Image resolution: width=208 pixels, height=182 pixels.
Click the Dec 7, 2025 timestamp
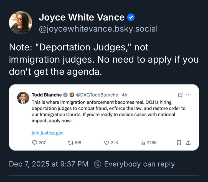pos(49,164)
